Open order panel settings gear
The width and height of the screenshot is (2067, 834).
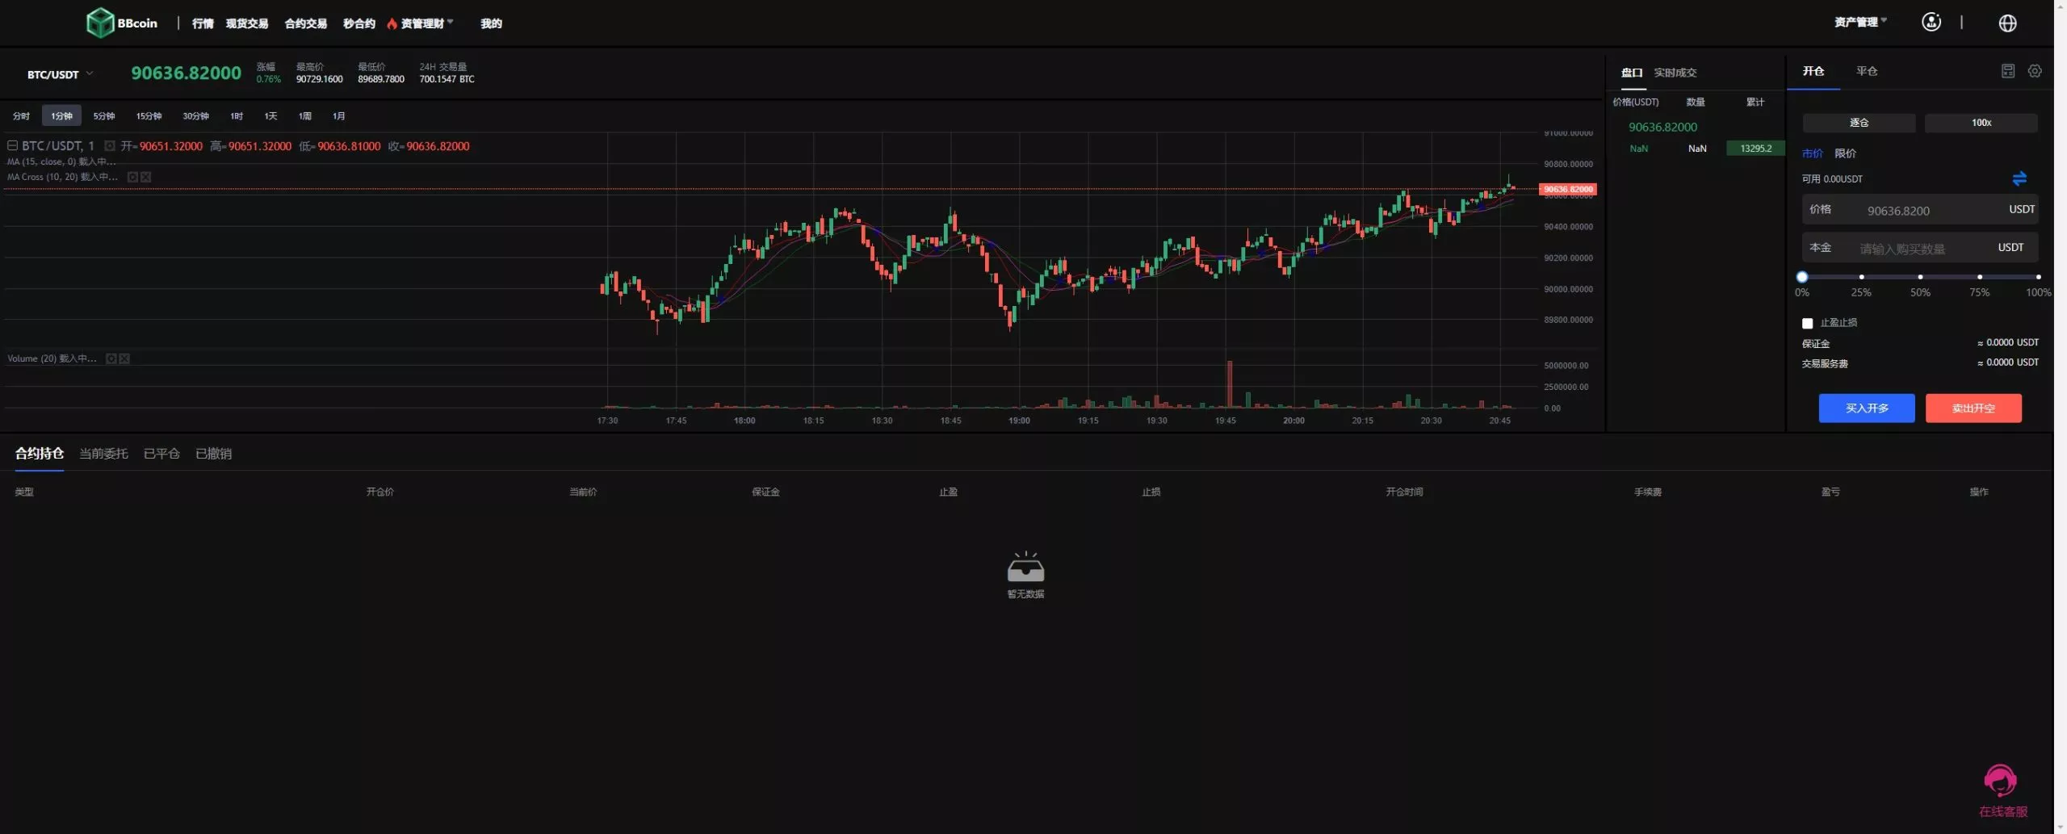[2035, 71]
